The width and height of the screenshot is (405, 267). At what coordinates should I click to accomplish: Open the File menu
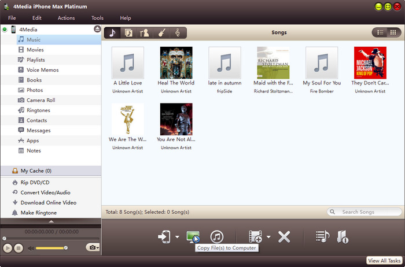point(12,18)
